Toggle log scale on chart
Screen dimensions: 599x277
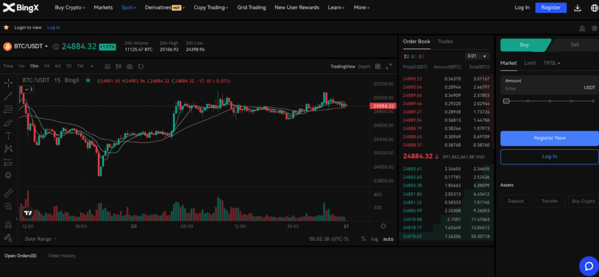point(375,239)
